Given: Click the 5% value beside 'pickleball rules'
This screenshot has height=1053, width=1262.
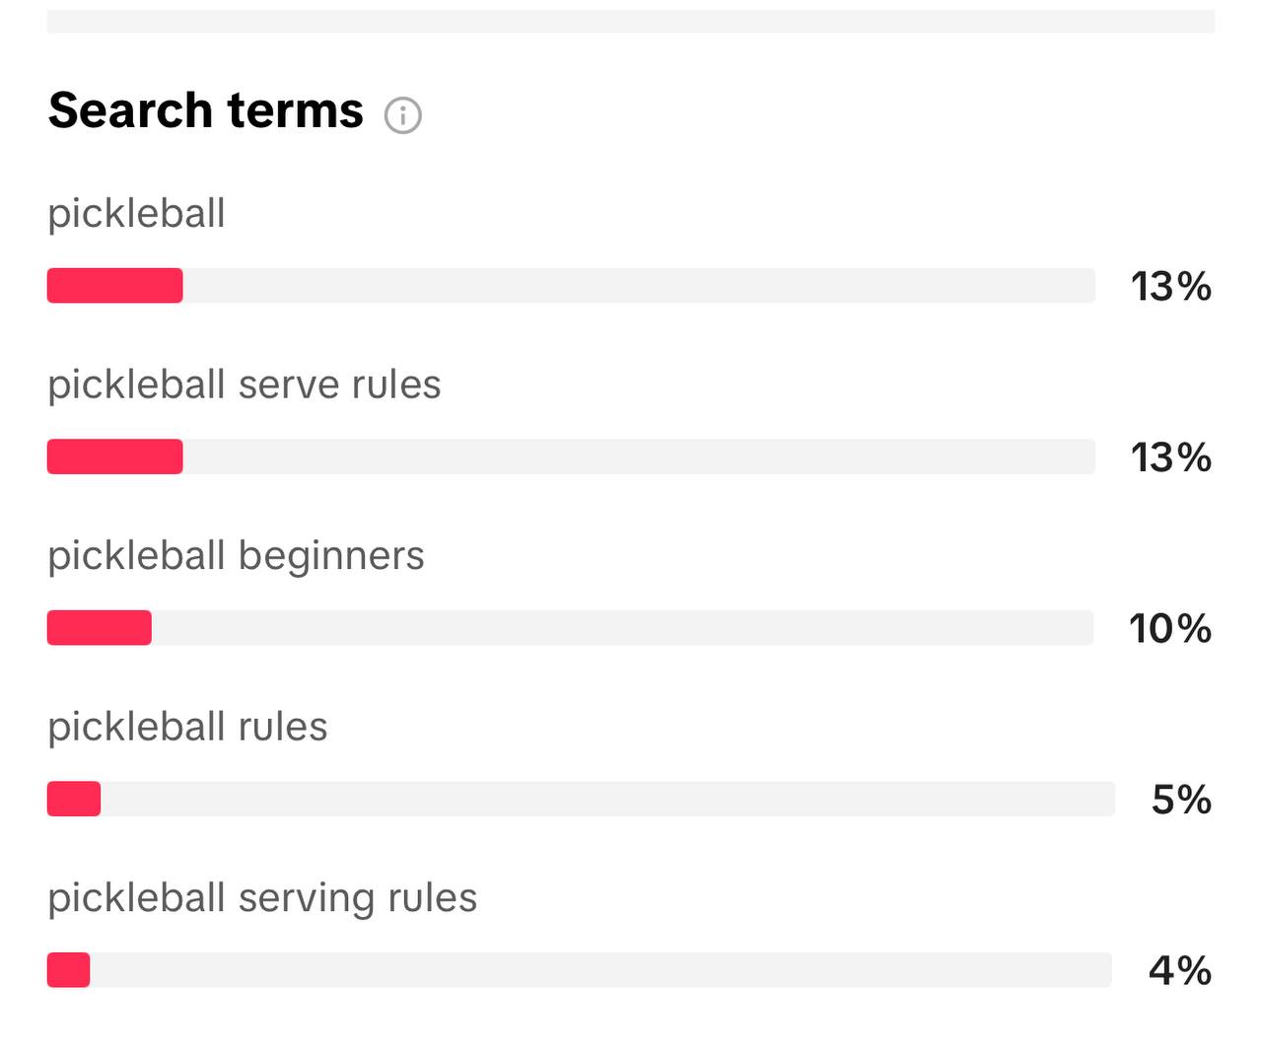Looking at the screenshot, I should [1181, 800].
